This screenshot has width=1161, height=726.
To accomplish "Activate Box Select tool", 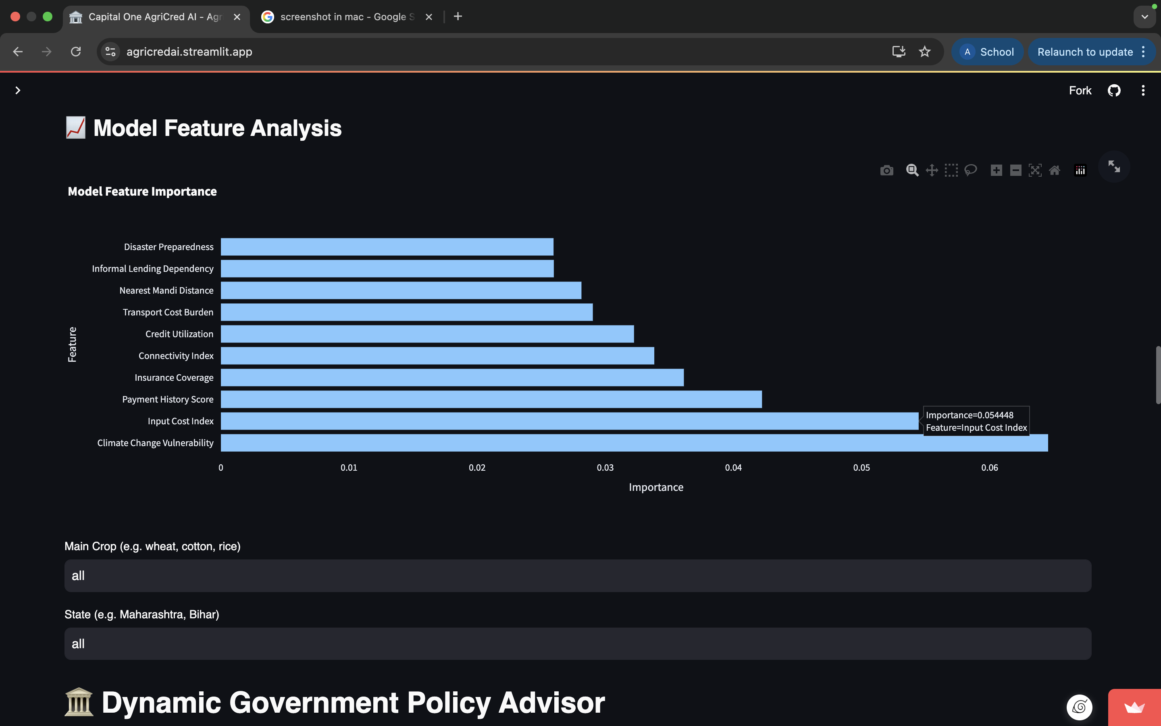I will [x=951, y=171].
